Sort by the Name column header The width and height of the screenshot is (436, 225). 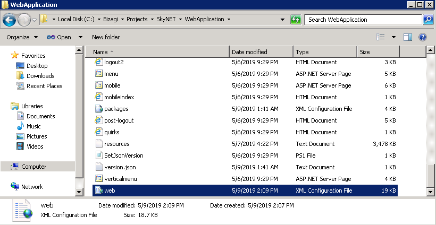pos(157,52)
